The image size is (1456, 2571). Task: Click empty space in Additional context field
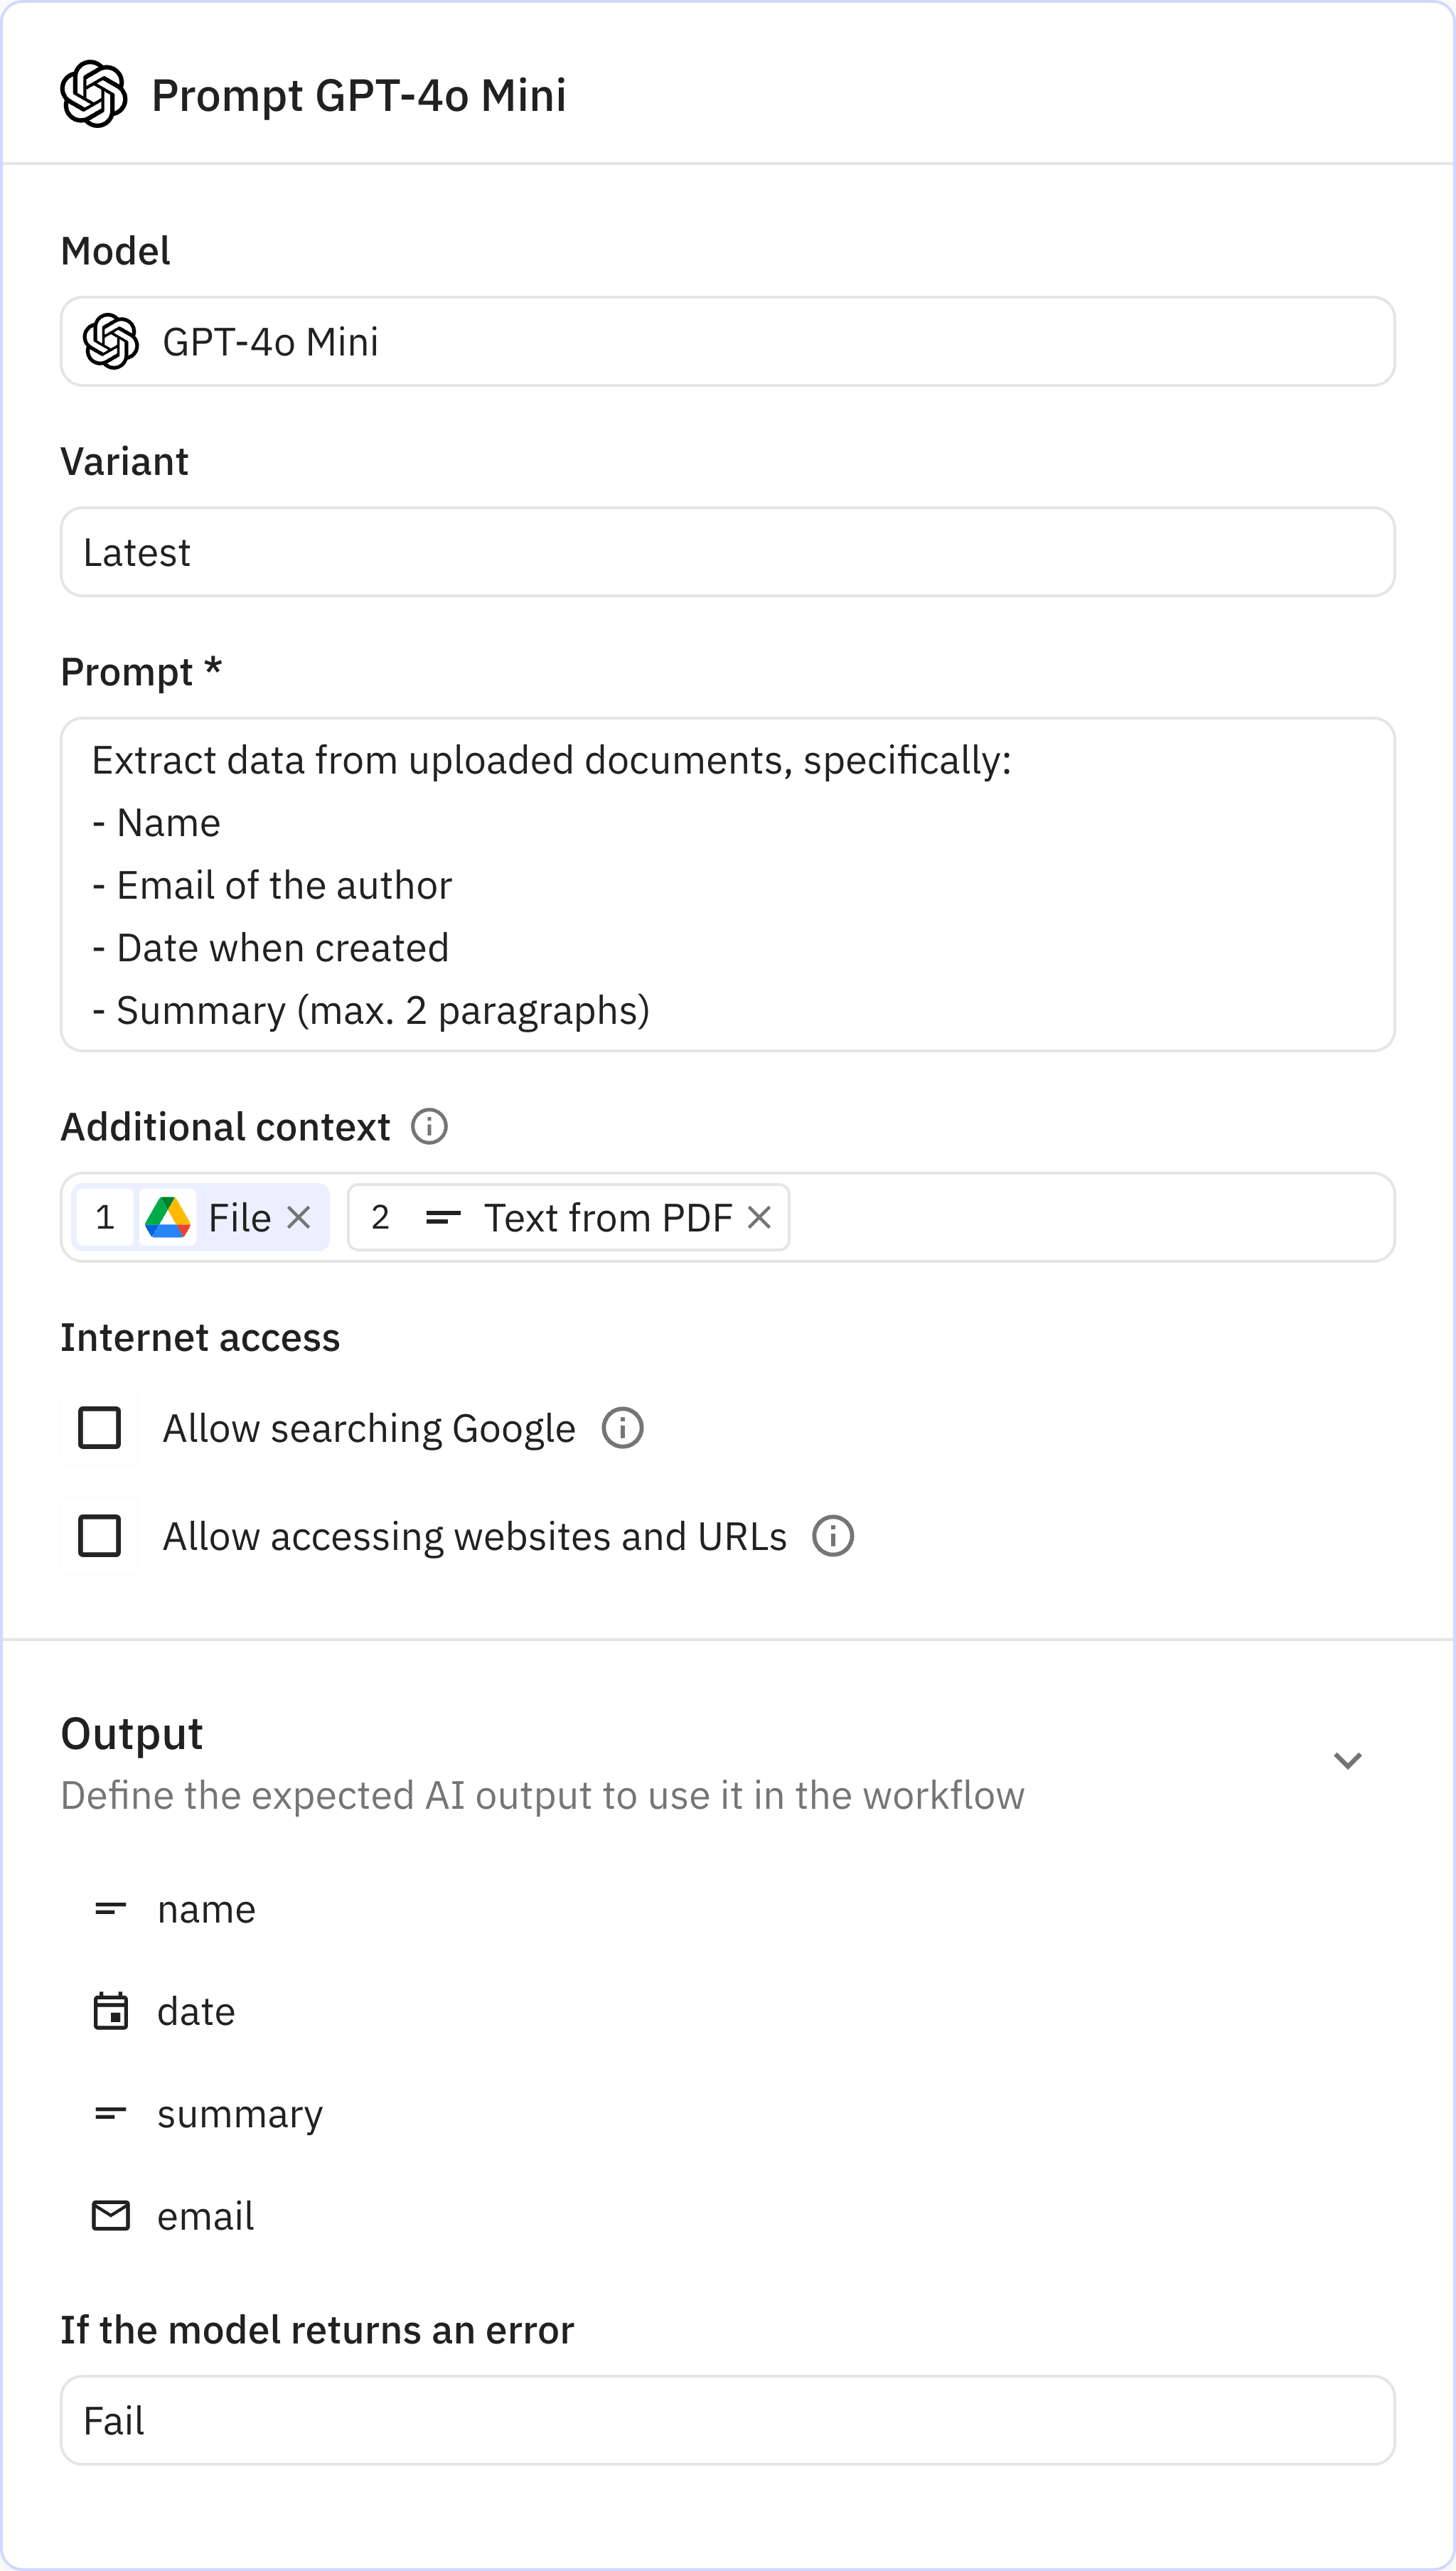point(1090,1217)
